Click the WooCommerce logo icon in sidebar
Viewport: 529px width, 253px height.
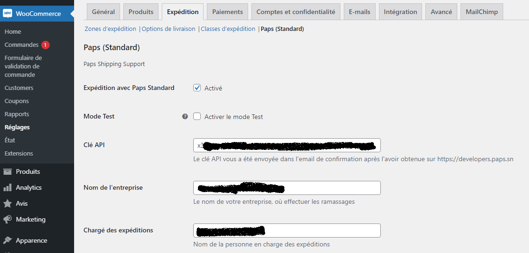8,14
